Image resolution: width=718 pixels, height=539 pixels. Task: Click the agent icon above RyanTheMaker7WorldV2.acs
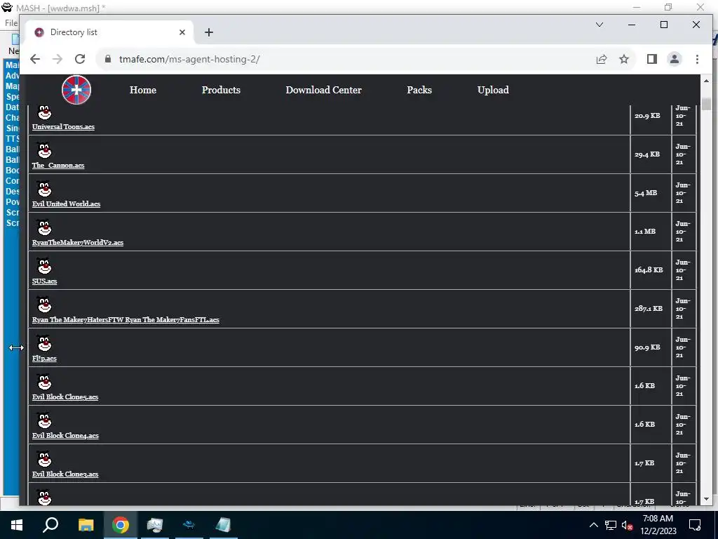pos(44,228)
